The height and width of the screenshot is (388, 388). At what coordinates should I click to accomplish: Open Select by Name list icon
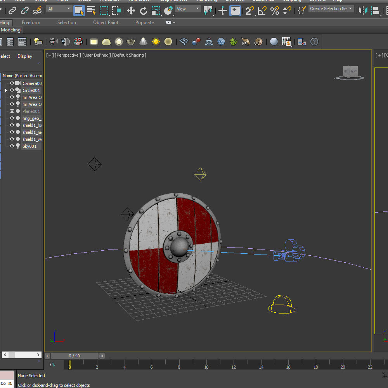click(x=91, y=10)
